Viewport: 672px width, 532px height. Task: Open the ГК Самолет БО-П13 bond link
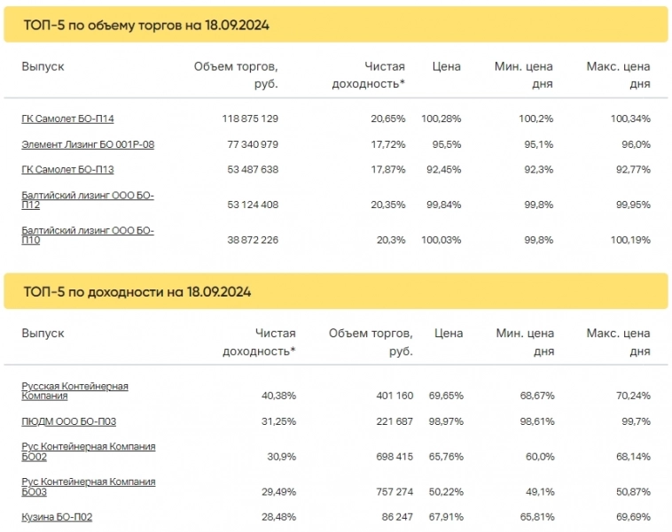point(67,170)
